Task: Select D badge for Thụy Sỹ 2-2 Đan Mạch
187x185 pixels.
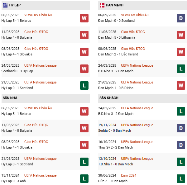Action: pyautogui.click(x=181, y=145)
